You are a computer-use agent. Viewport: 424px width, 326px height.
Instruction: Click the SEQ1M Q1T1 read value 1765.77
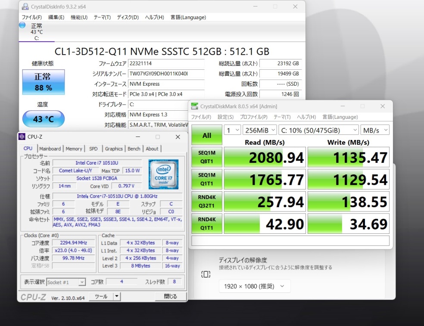pos(265,179)
